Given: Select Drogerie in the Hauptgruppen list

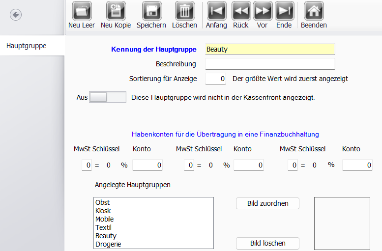Looking at the screenshot, I should [x=108, y=244].
